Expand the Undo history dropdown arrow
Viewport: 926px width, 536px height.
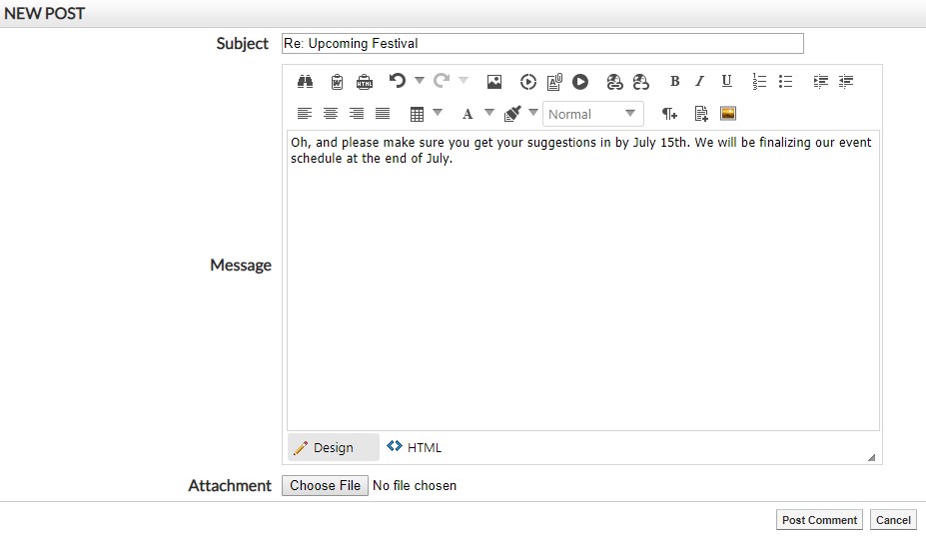click(420, 81)
